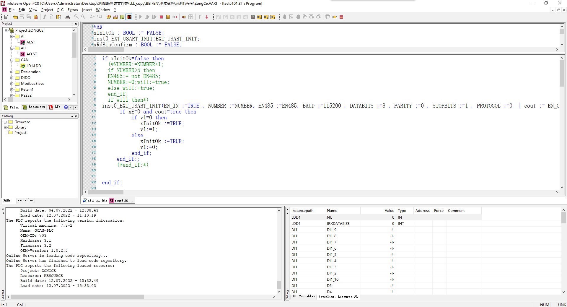The height and width of the screenshot is (307, 567).
Task: Open the Extras menu
Action: tap(73, 10)
